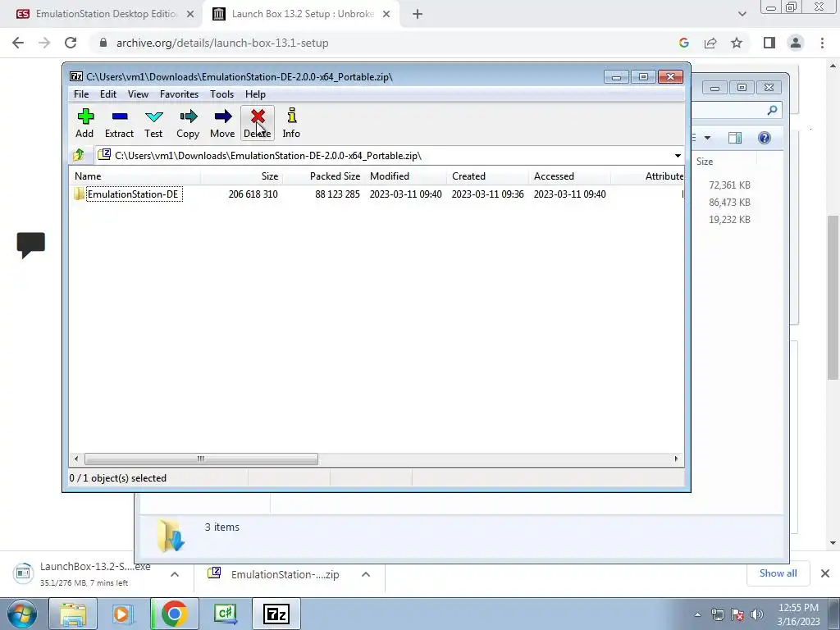Open File Explorer from the taskbar
Image resolution: width=840 pixels, height=630 pixels.
tap(73, 614)
